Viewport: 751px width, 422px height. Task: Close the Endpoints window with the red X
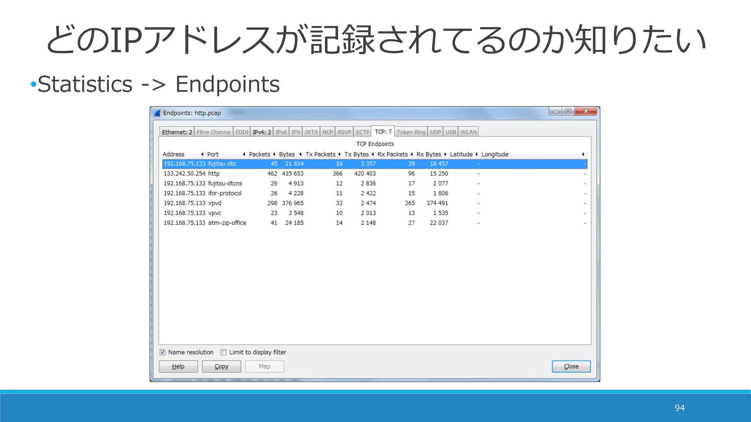pos(586,111)
